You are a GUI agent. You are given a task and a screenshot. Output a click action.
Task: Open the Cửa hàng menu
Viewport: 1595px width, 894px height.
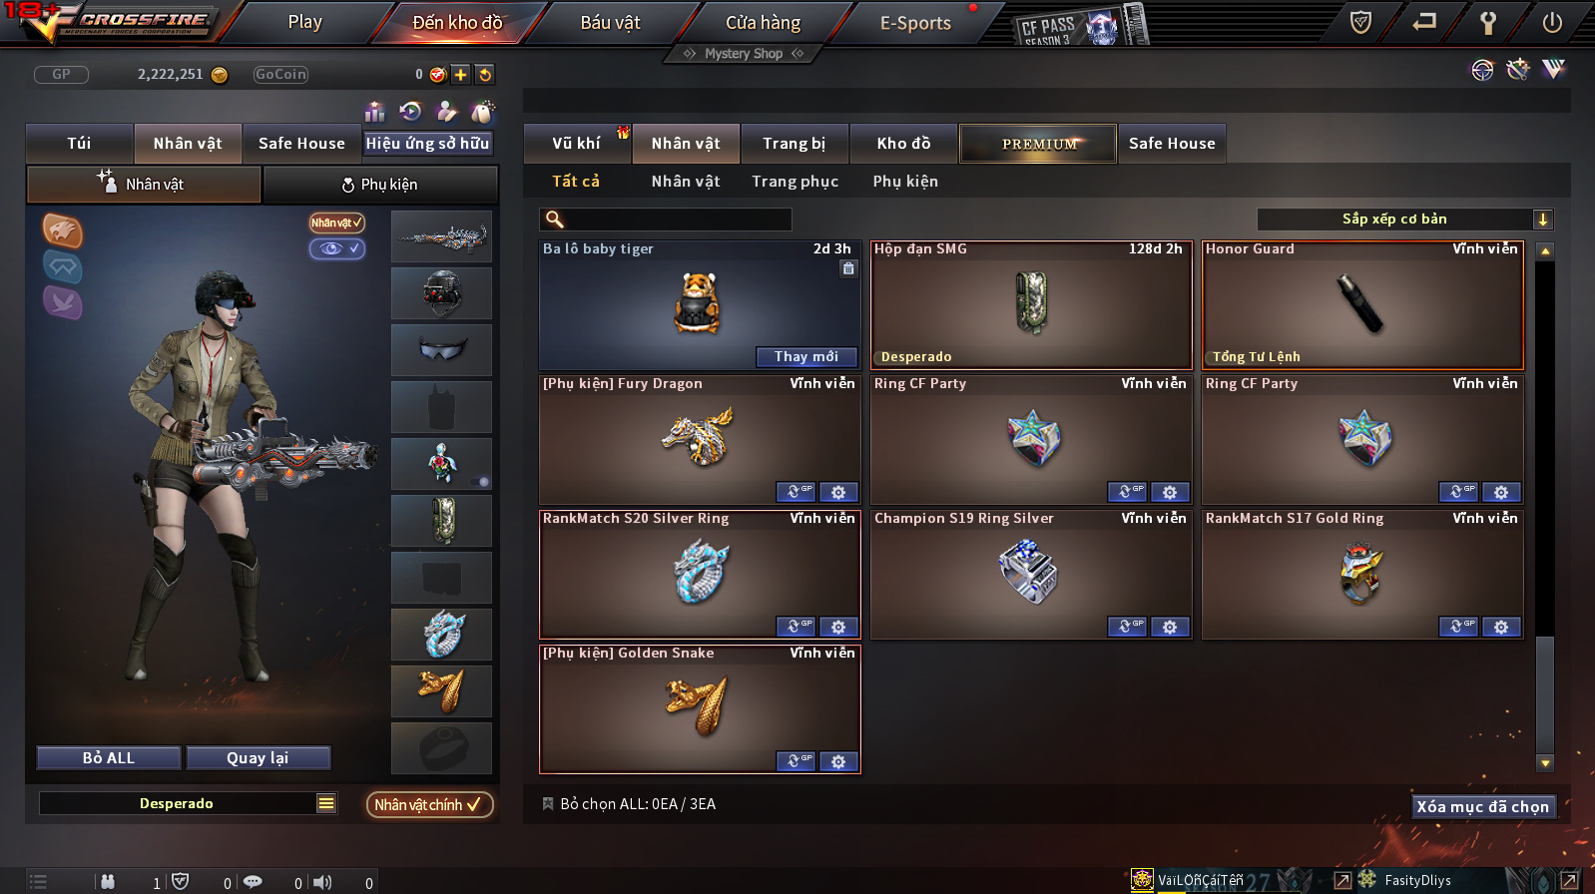point(763,22)
